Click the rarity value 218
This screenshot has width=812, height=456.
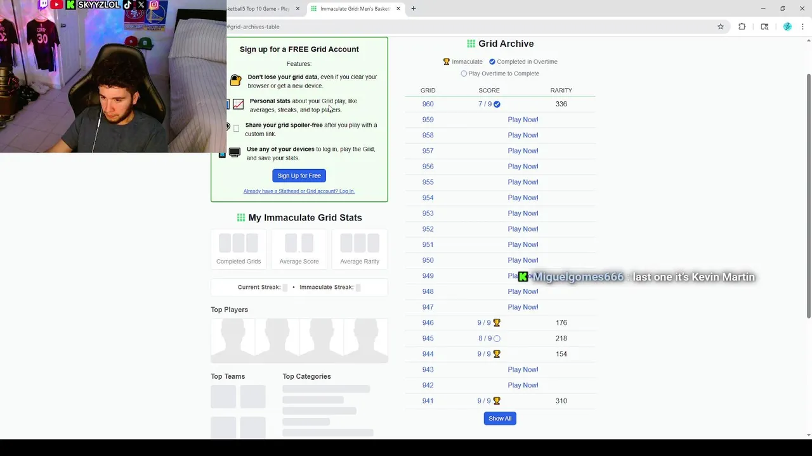561,338
